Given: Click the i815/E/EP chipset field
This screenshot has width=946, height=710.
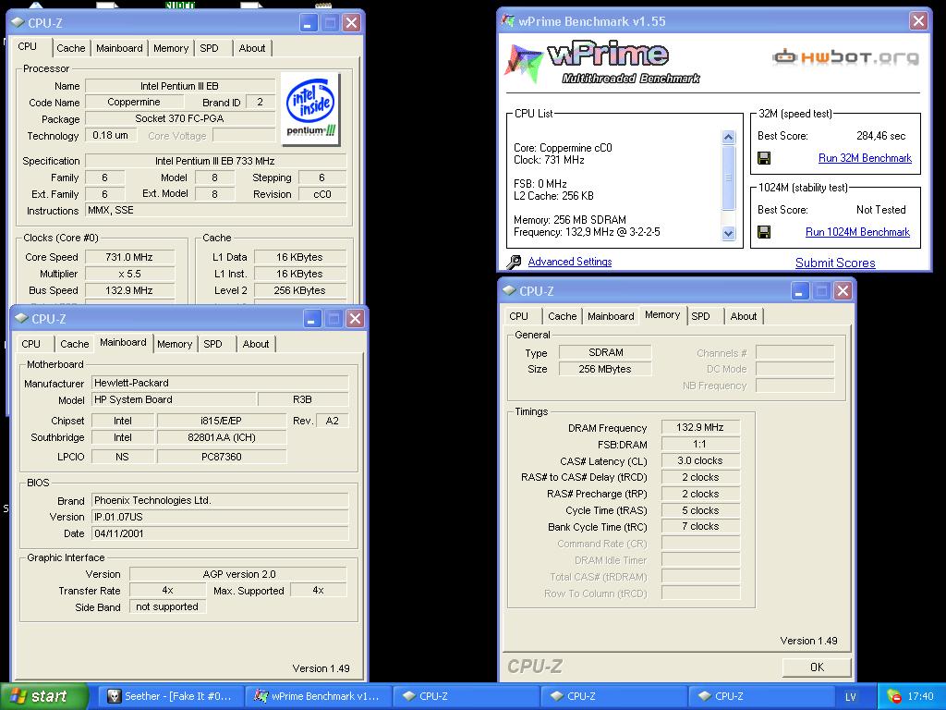Looking at the screenshot, I should [x=221, y=421].
